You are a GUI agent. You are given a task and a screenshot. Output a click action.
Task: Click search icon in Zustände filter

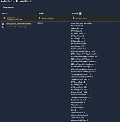(40, 18)
